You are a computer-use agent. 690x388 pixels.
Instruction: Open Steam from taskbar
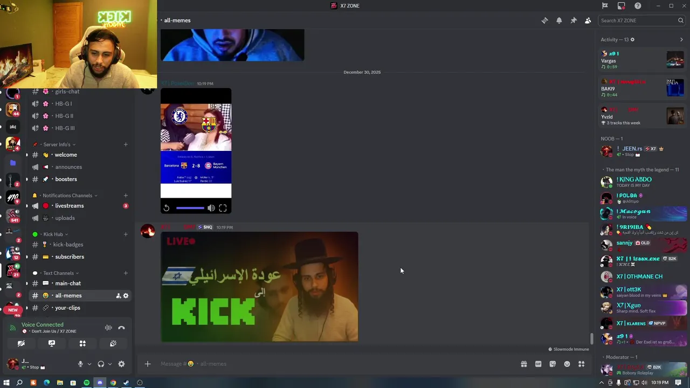(126, 383)
